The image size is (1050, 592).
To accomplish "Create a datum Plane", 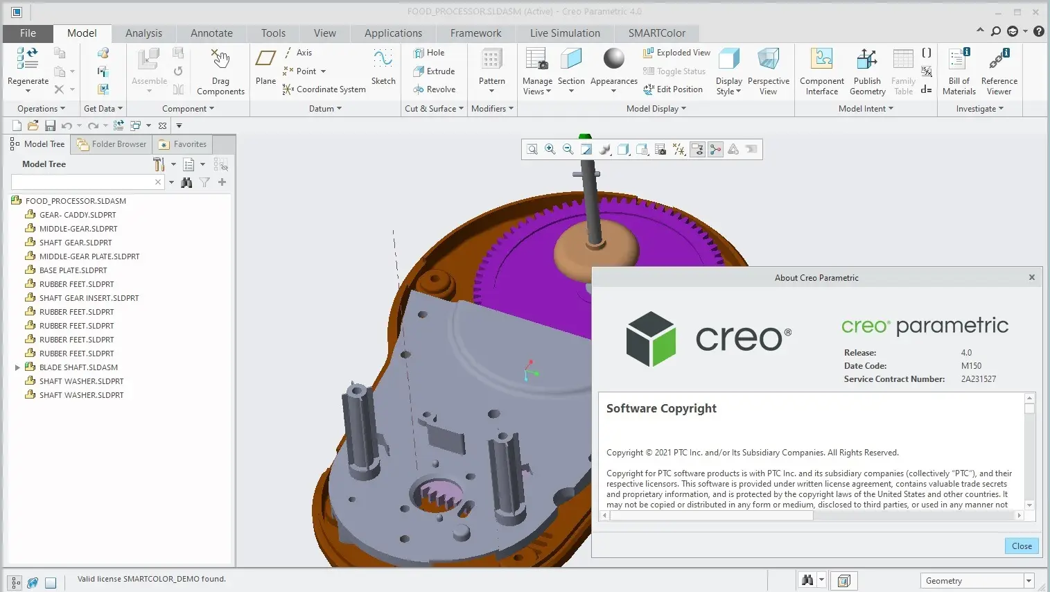I will 265,67.
